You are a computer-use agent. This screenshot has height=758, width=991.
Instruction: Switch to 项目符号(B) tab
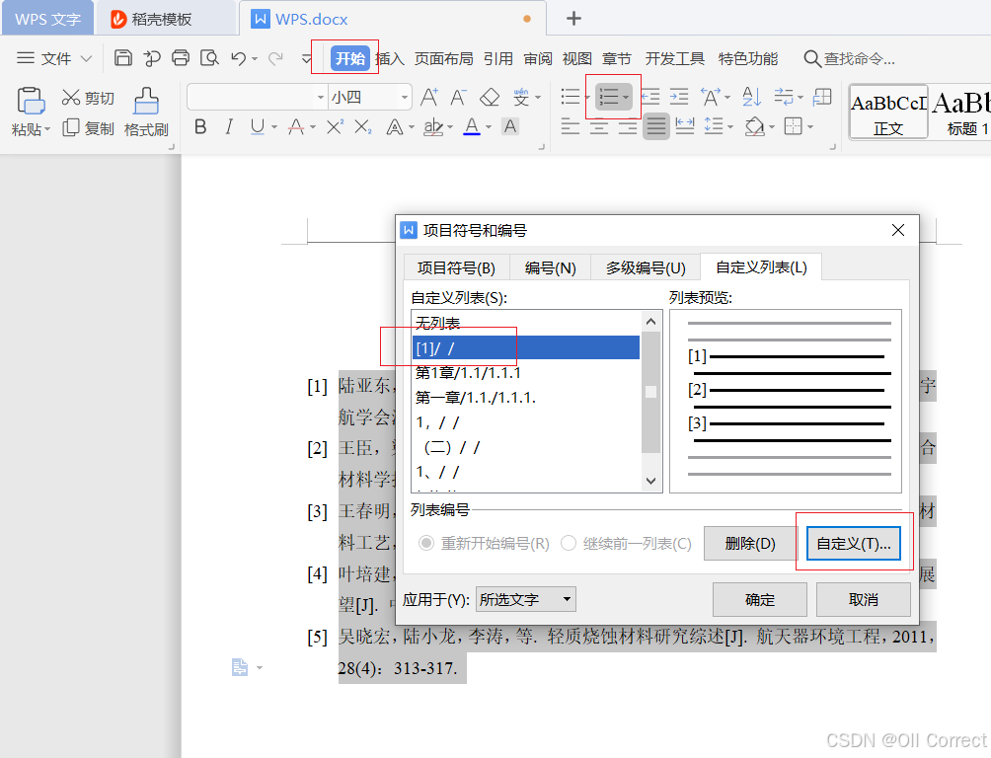pyautogui.click(x=456, y=268)
